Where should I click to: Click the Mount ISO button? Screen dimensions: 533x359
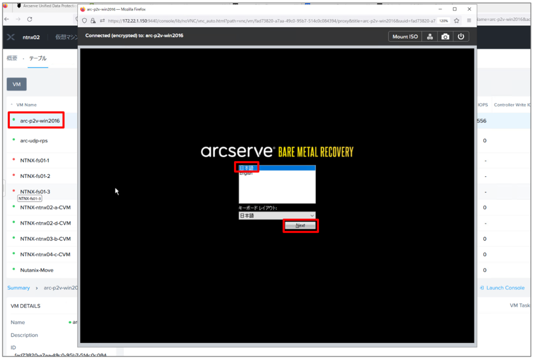coord(405,37)
